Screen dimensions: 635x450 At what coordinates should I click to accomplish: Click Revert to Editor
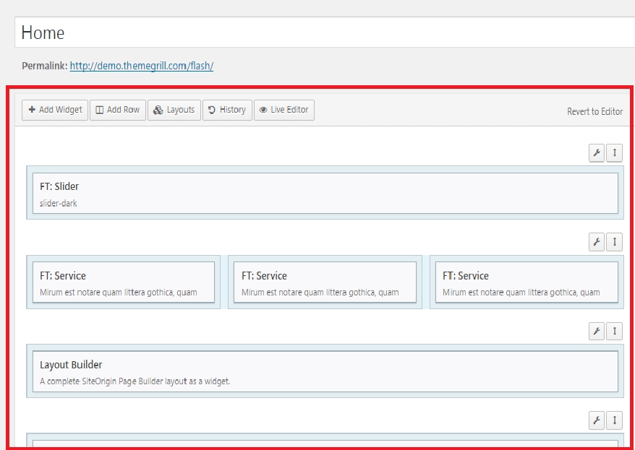[x=594, y=112]
